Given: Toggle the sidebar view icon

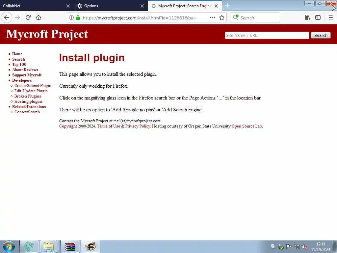Looking at the screenshot, I should 318,18.
